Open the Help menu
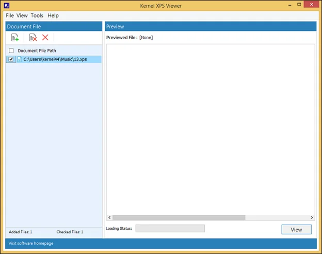The width and height of the screenshot is (322, 254). tap(53, 15)
